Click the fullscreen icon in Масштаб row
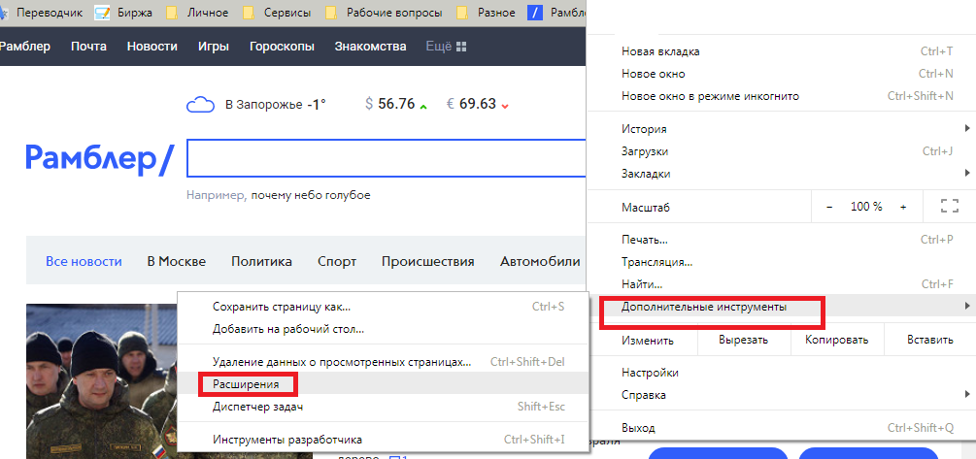Screen dimensions: 976x459 949,207
